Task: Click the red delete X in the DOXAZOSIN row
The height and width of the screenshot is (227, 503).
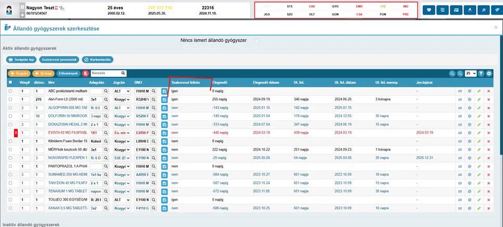Action: 488,125
